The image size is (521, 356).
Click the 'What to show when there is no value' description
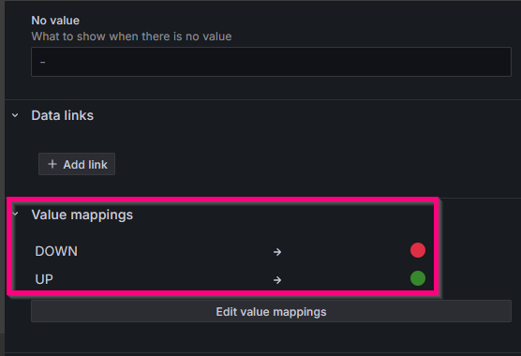point(131,37)
